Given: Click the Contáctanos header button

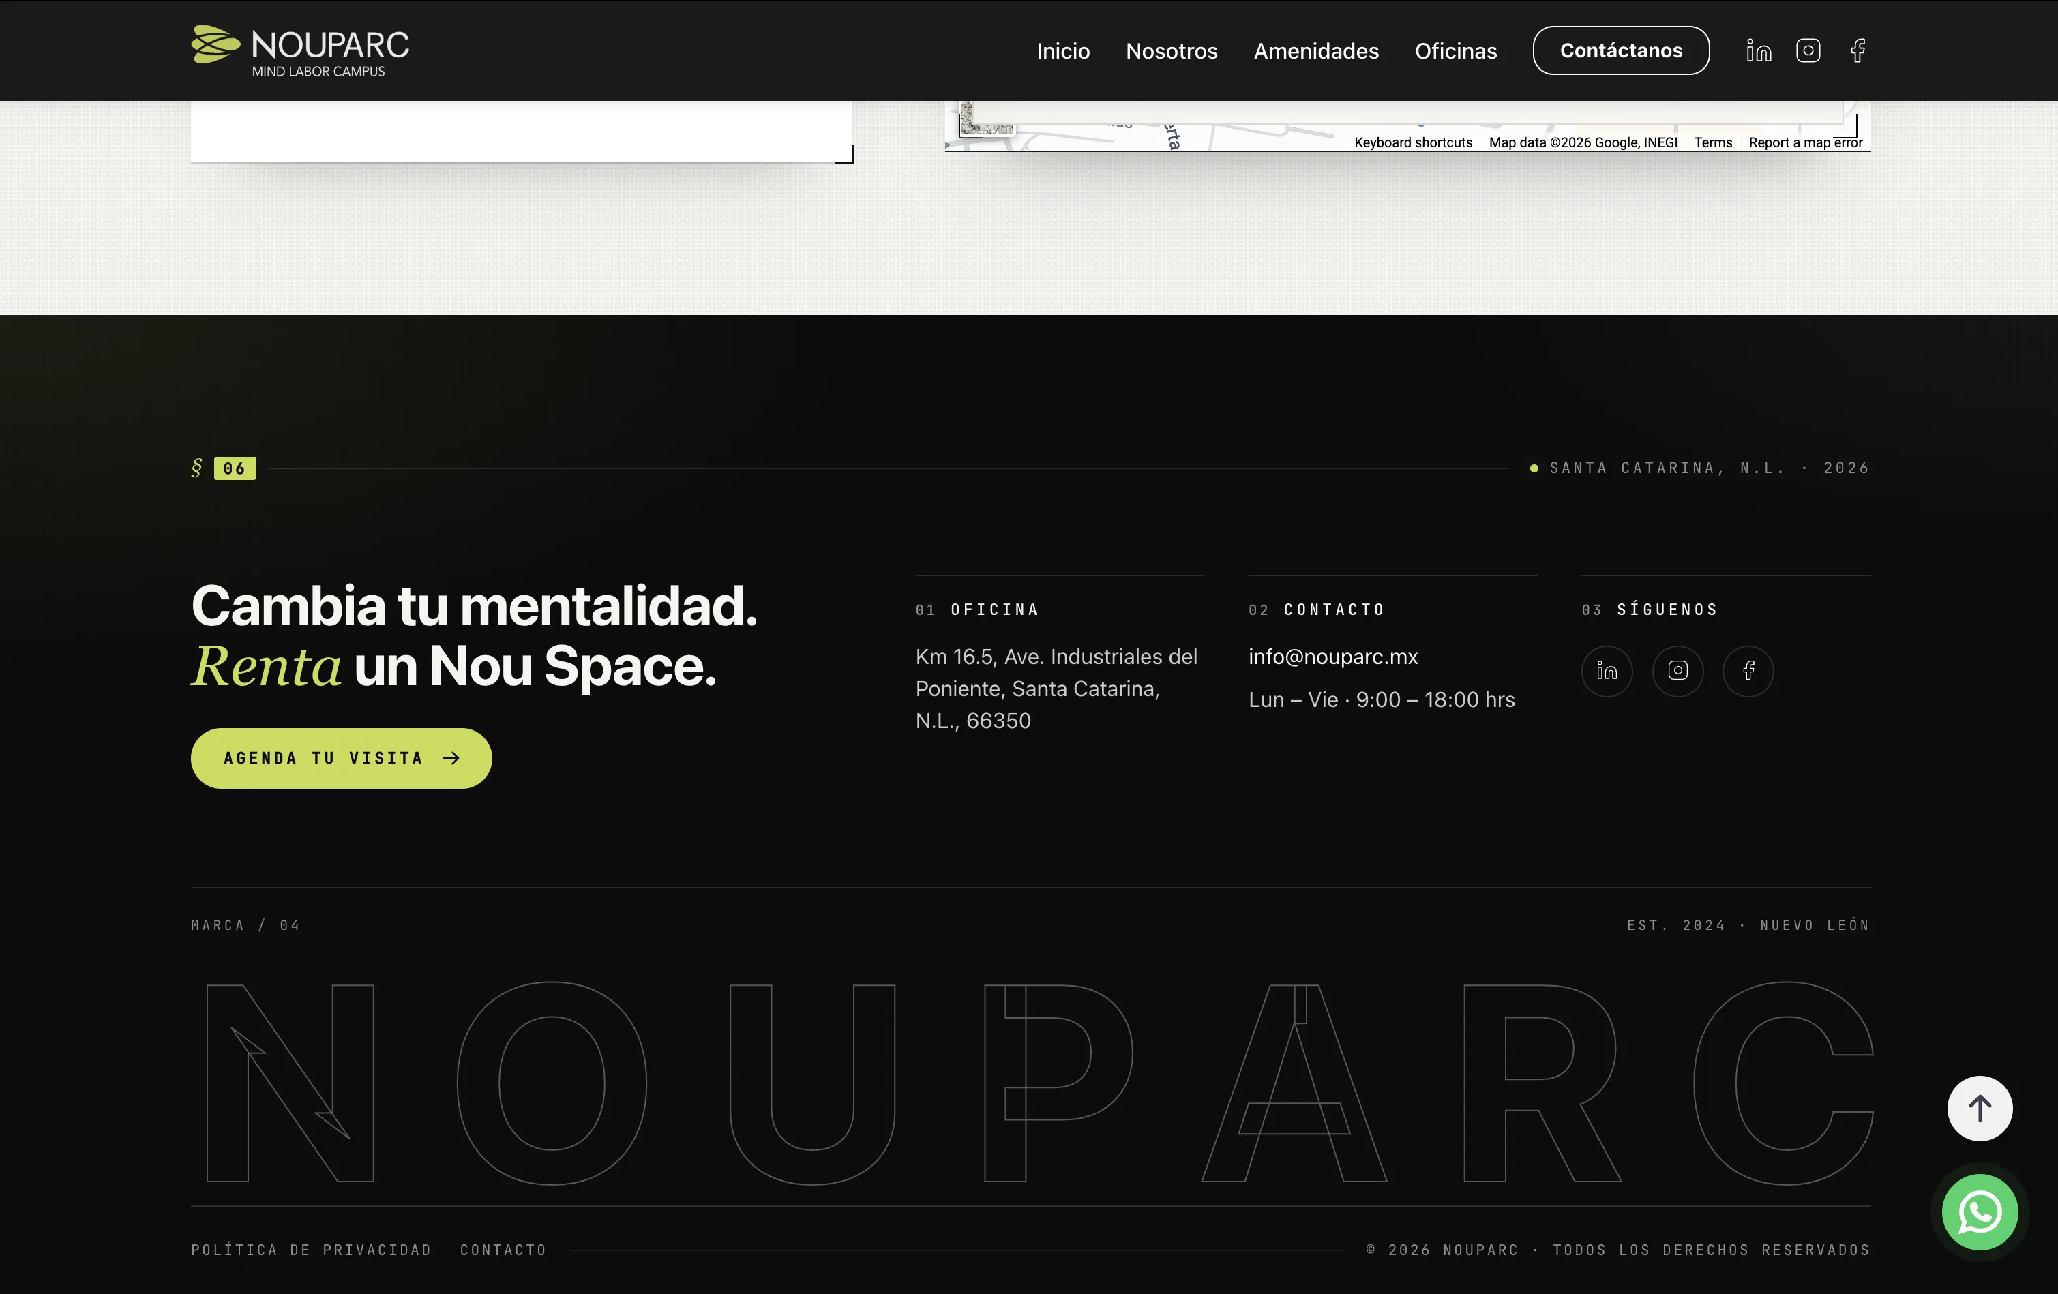Looking at the screenshot, I should pos(1620,50).
